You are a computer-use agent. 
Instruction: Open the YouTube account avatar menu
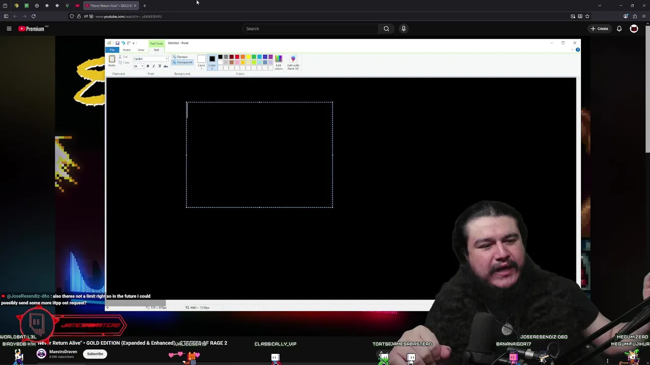click(x=634, y=29)
